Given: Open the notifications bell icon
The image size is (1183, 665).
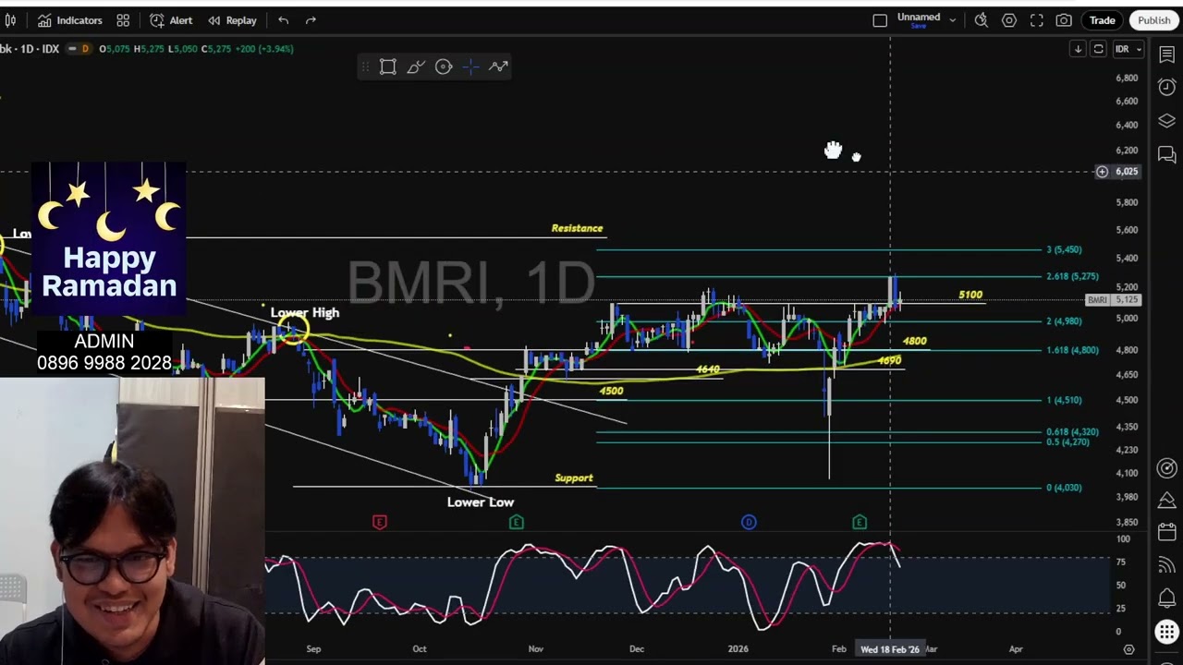Looking at the screenshot, I should (x=1166, y=598).
